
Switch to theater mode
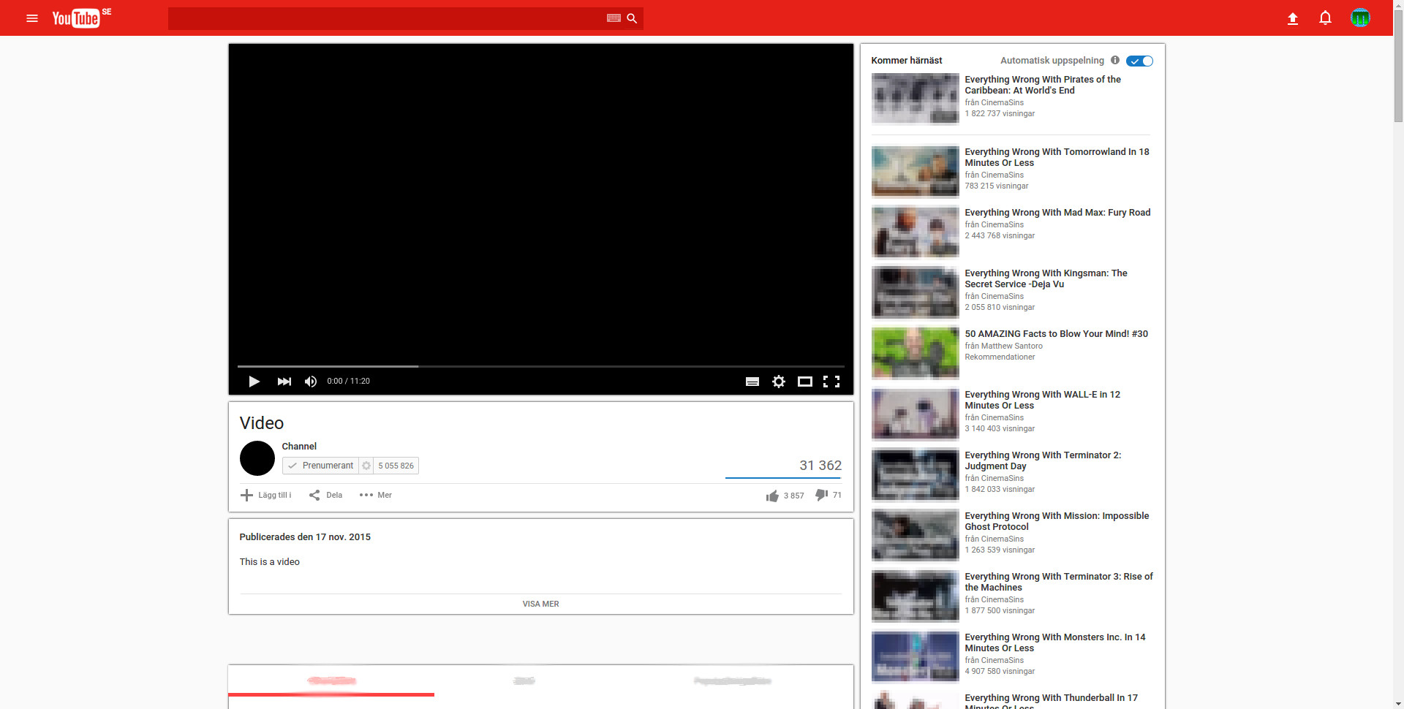tap(805, 381)
